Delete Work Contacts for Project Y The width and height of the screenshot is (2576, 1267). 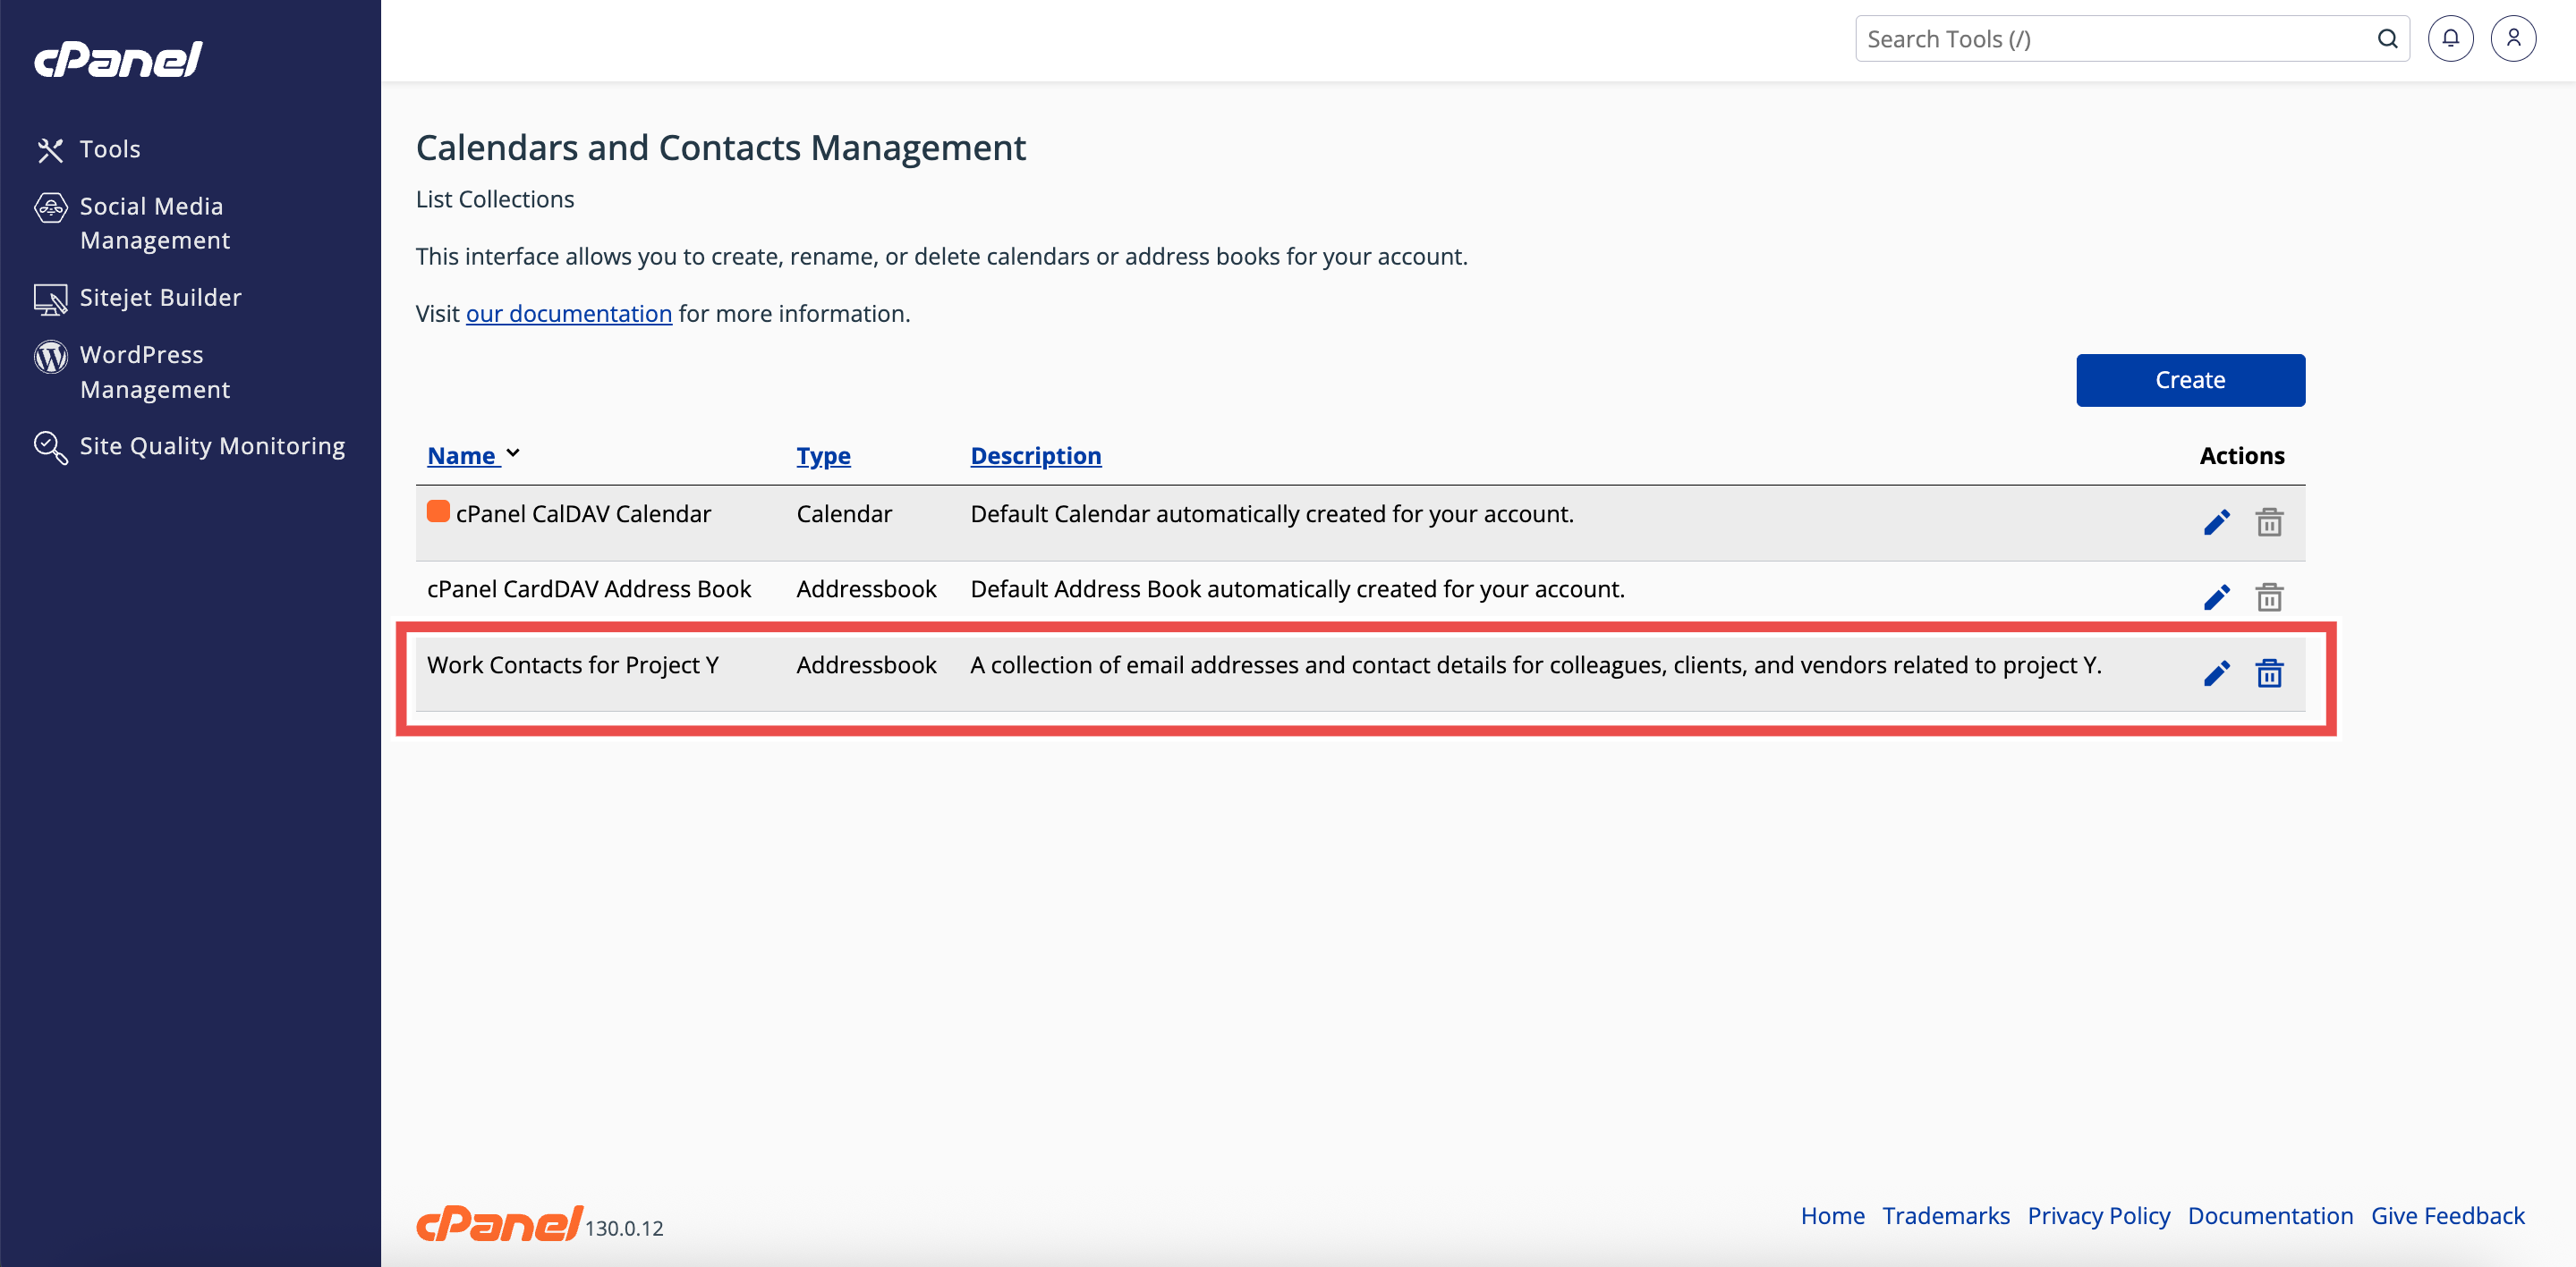[2269, 673]
